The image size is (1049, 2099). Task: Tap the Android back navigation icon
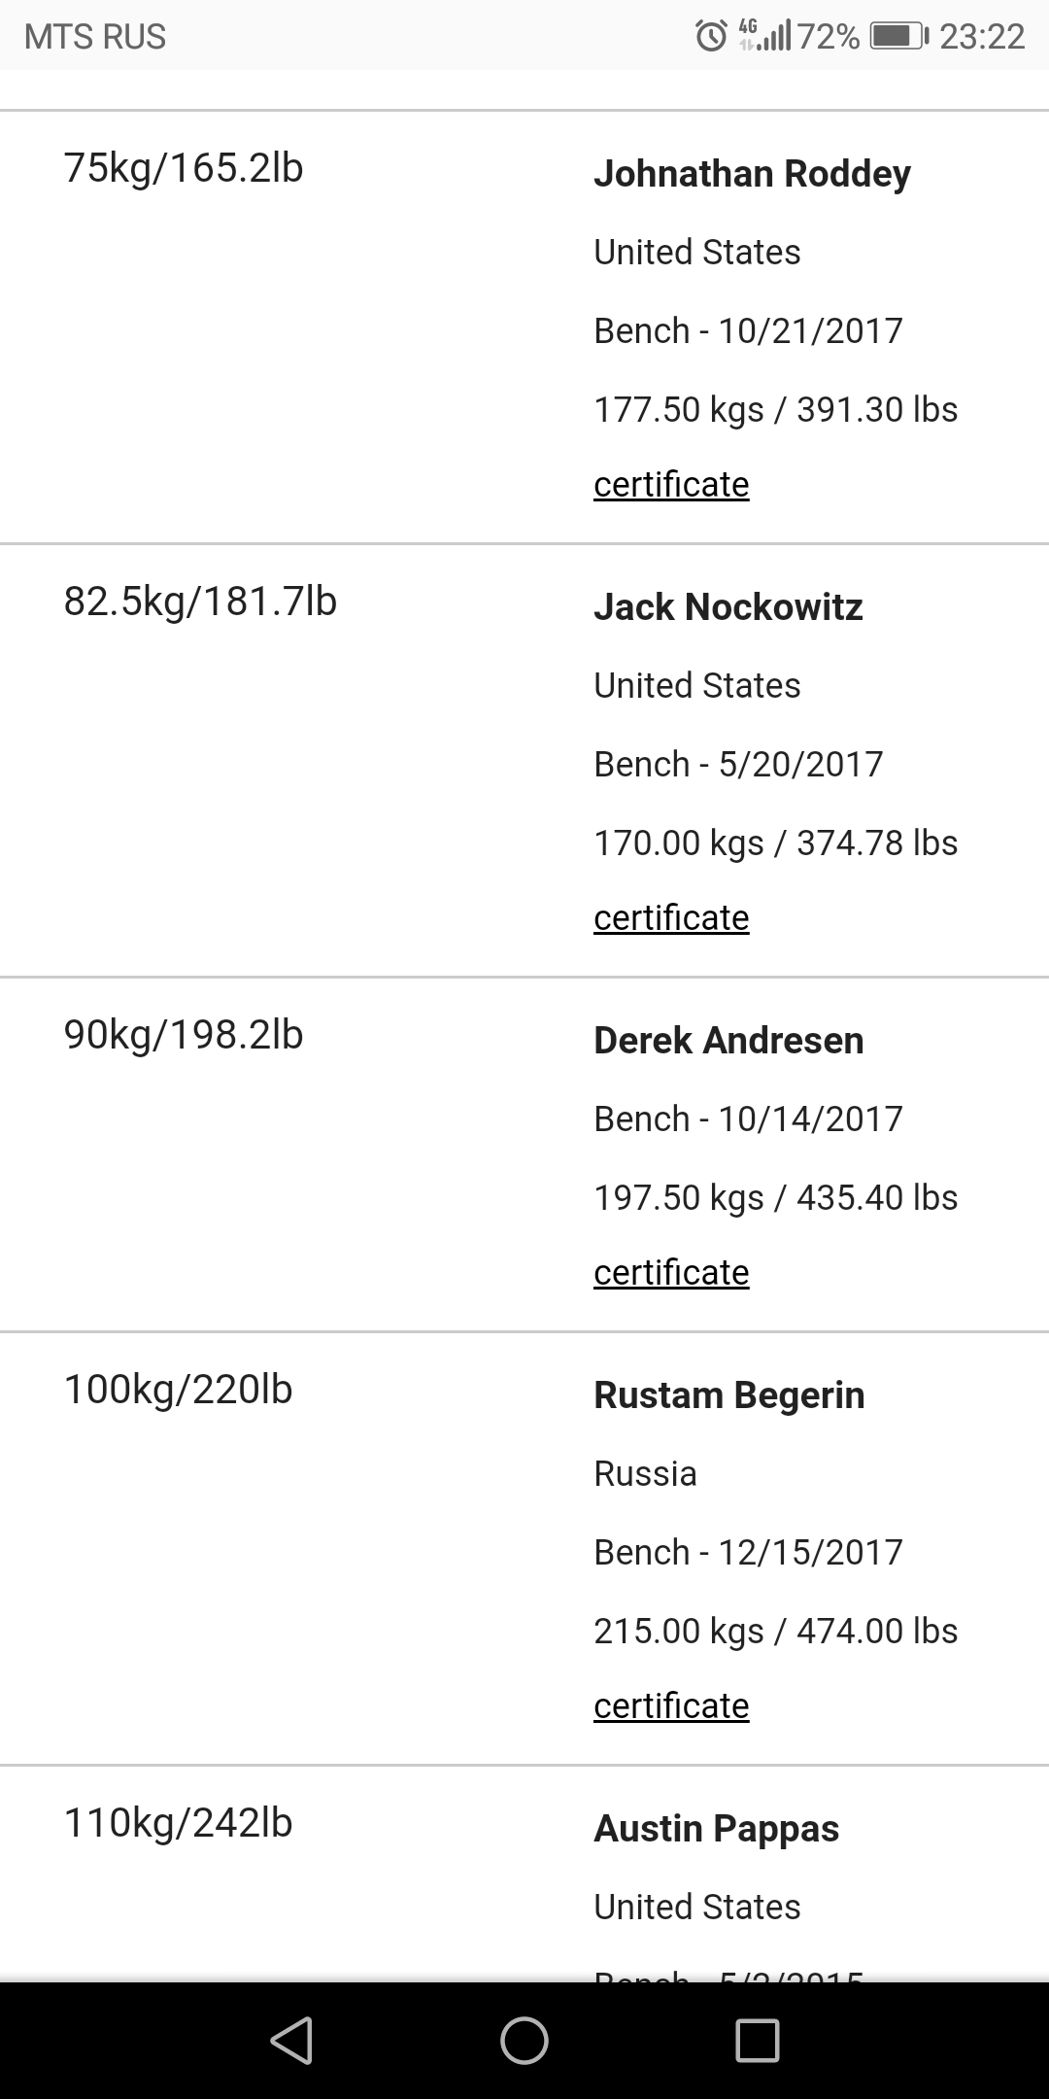292,2040
